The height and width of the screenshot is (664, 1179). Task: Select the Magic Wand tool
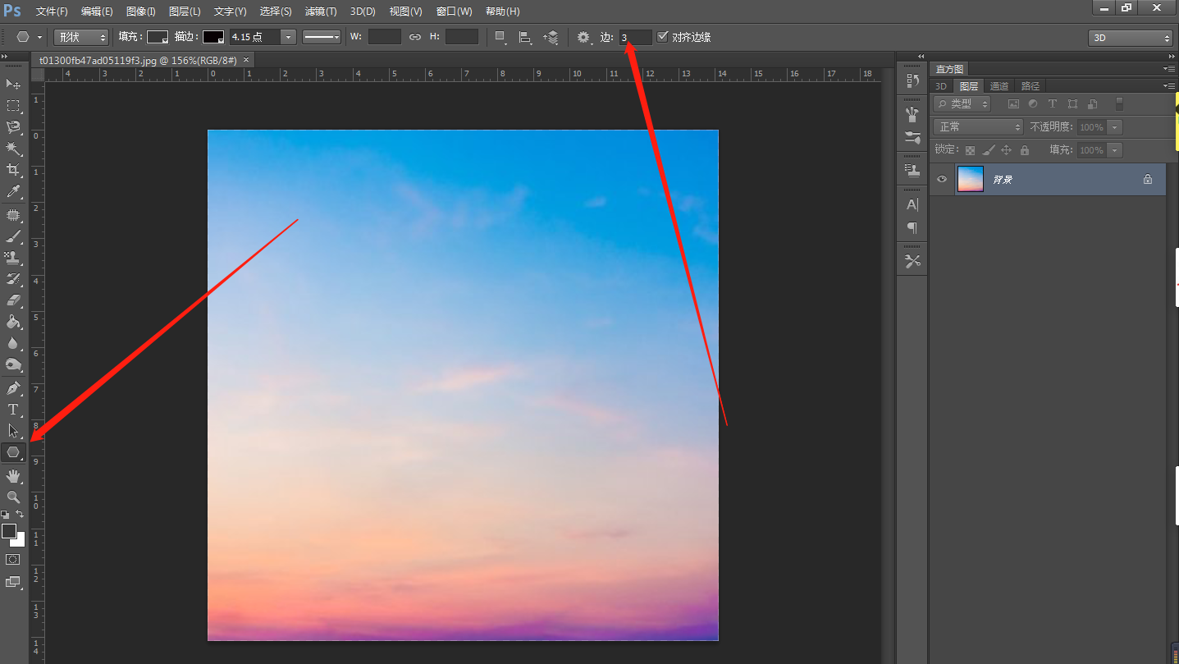pyautogui.click(x=13, y=149)
